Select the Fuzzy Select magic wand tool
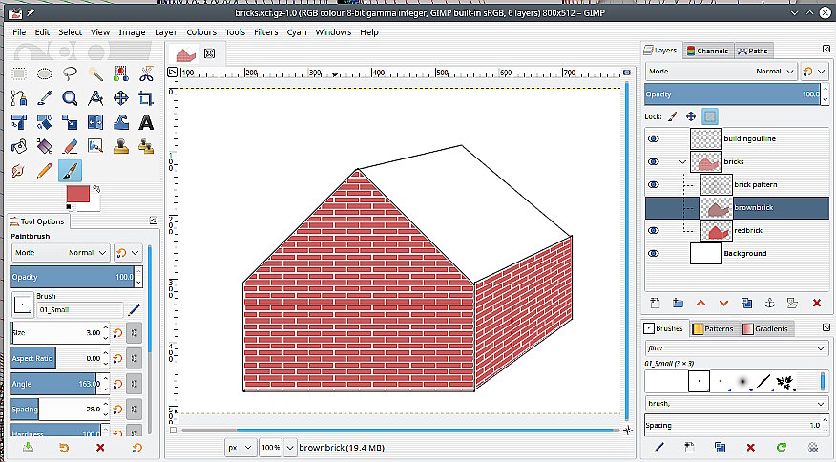This screenshot has height=462, width=836. click(x=95, y=73)
